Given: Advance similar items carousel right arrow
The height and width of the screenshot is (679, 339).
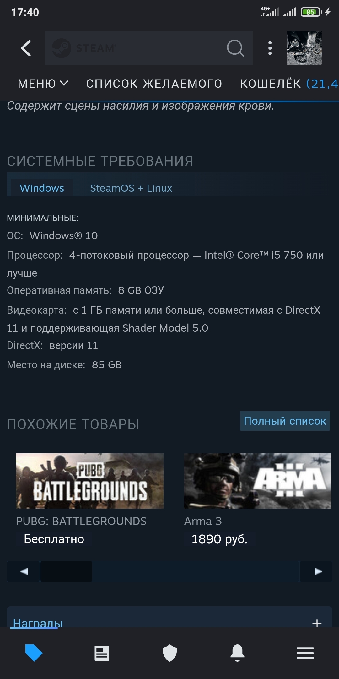Looking at the screenshot, I should pos(316,571).
